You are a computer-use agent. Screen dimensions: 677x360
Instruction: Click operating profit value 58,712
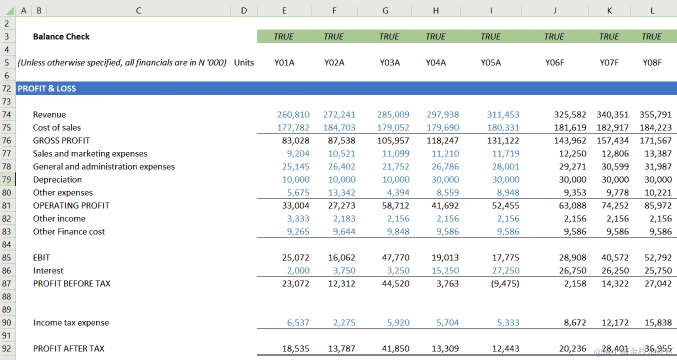tap(396, 205)
